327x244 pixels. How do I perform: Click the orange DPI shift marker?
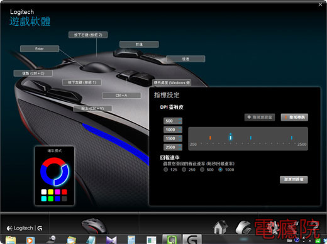(210, 138)
